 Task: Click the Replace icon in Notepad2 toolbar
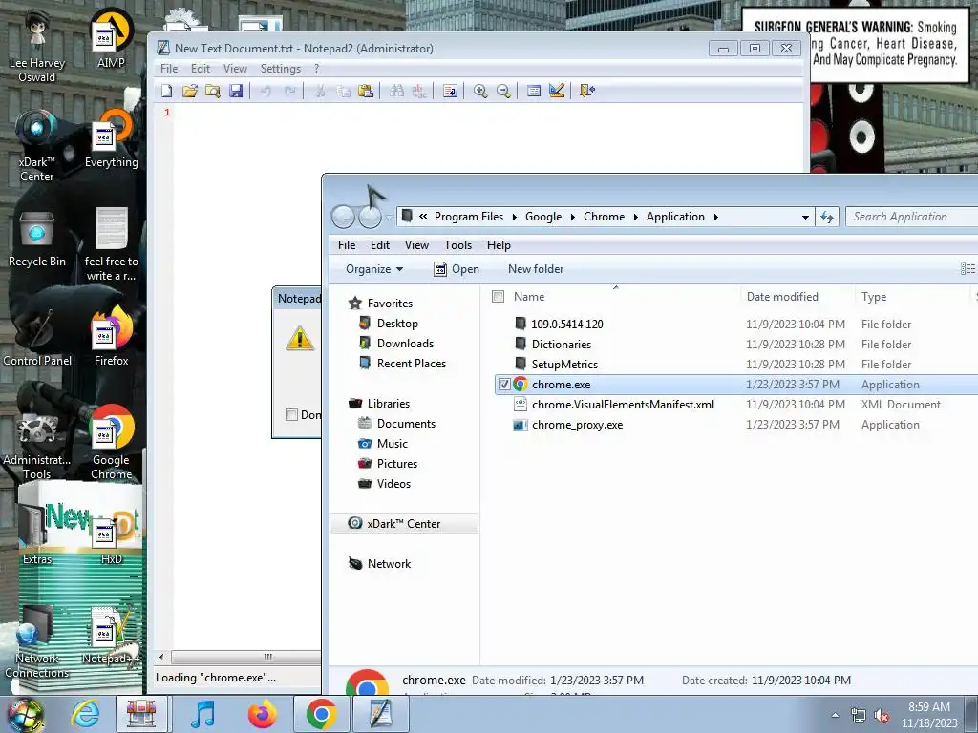[420, 91]
